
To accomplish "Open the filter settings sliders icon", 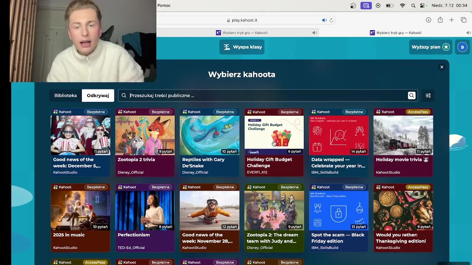I will pos(428,96).
